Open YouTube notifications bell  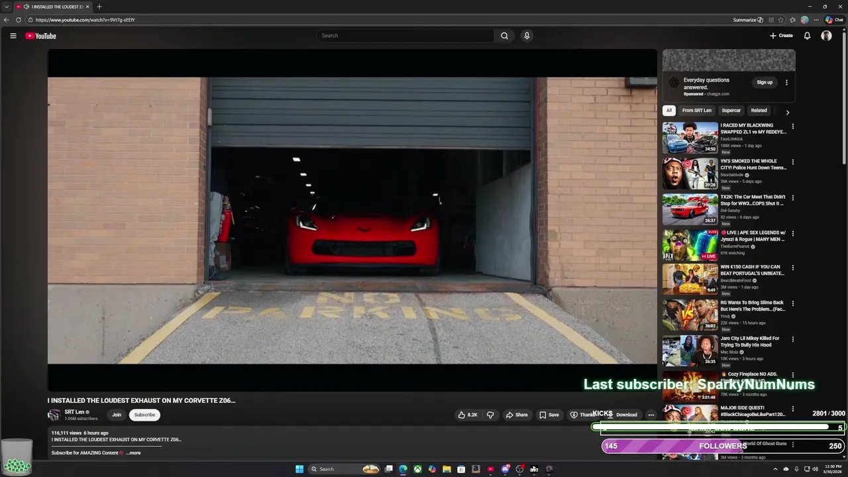807,36
